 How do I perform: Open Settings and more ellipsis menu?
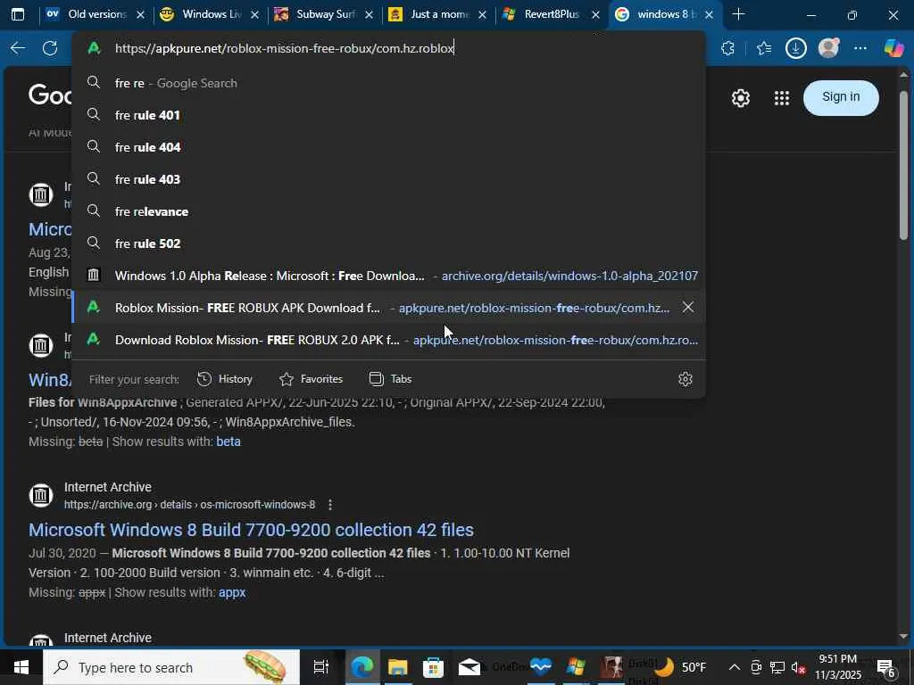860,48
